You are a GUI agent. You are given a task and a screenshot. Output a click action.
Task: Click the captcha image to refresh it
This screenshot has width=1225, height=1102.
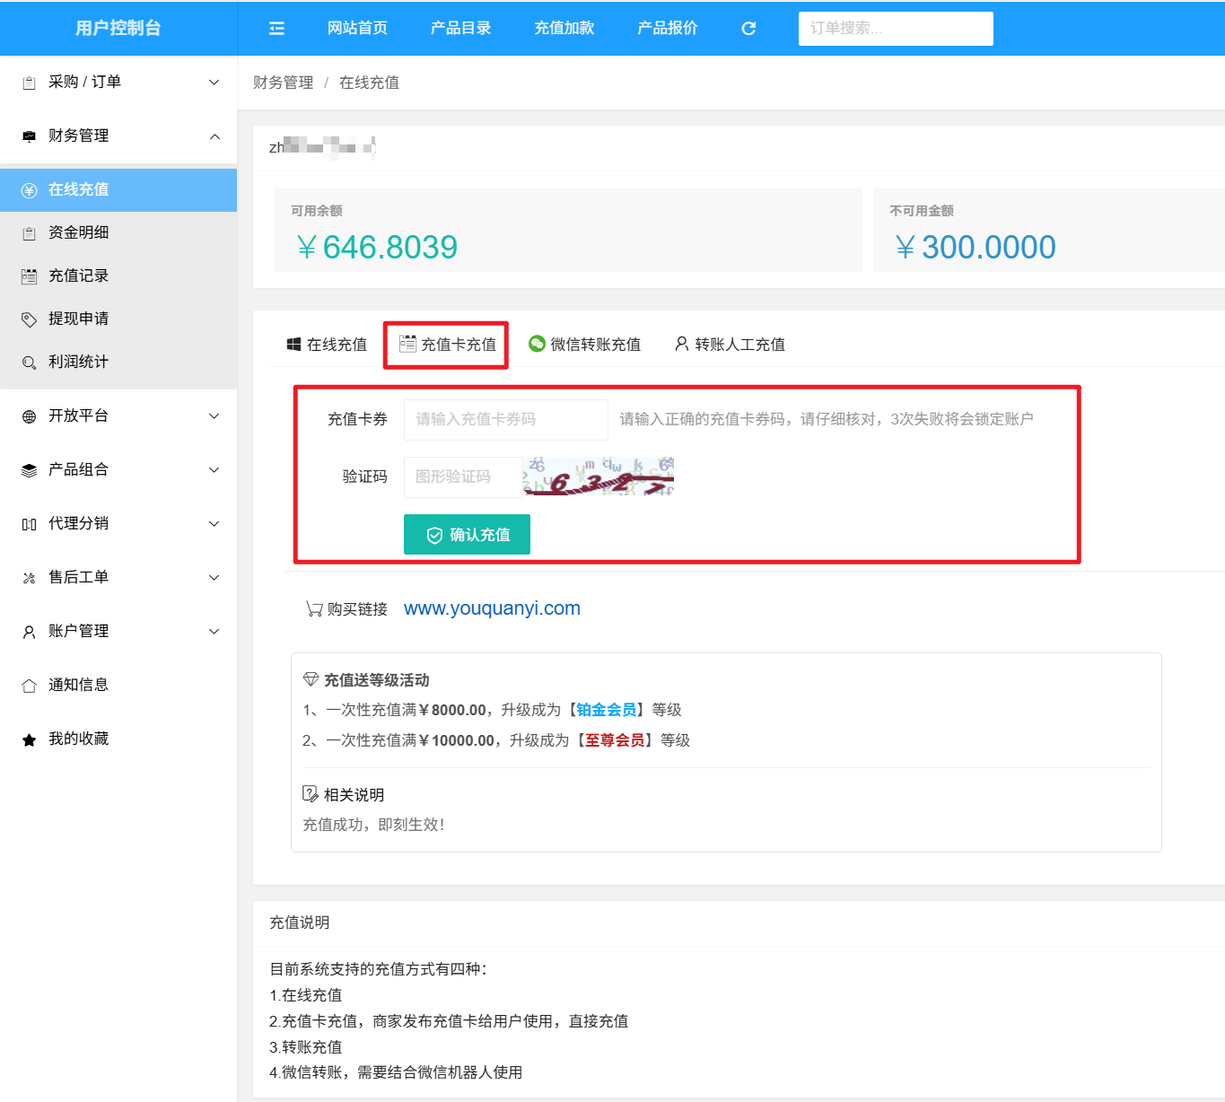[599, 477]
